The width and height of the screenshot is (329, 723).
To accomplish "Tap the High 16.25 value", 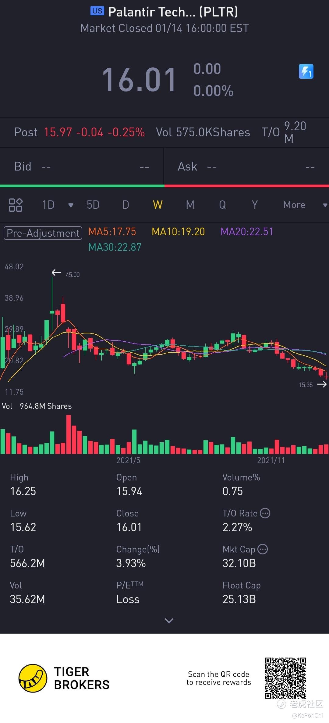I will tap(23, 491).
